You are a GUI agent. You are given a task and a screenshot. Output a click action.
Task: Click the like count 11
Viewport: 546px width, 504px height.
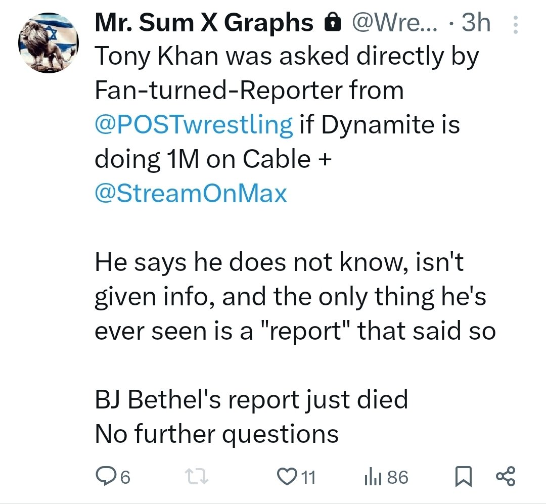307,477
